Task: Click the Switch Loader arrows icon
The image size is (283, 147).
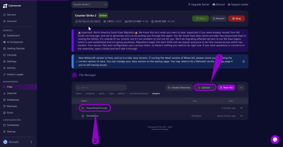Action: 4,75
